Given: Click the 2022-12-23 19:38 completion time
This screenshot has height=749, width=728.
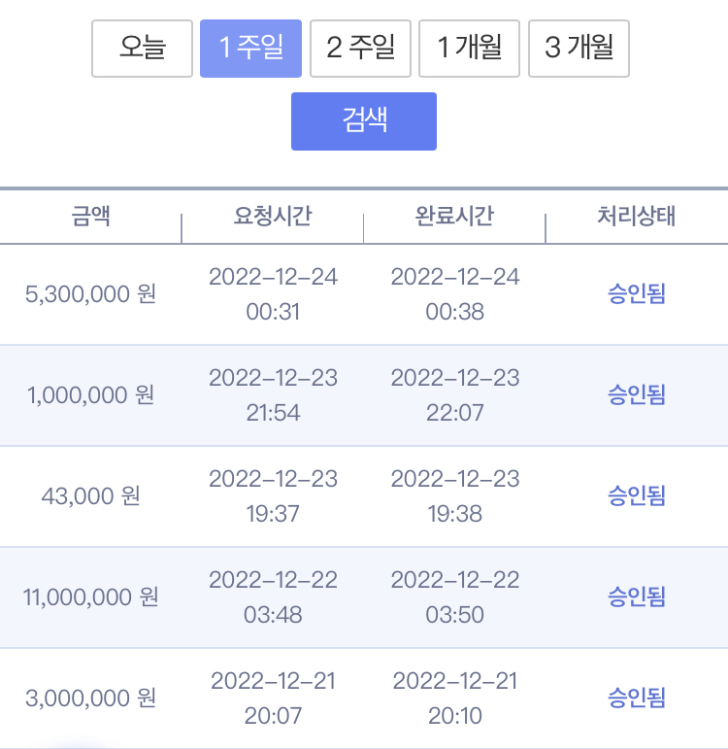Looking at the screenshot, I should tap(455, 495).
